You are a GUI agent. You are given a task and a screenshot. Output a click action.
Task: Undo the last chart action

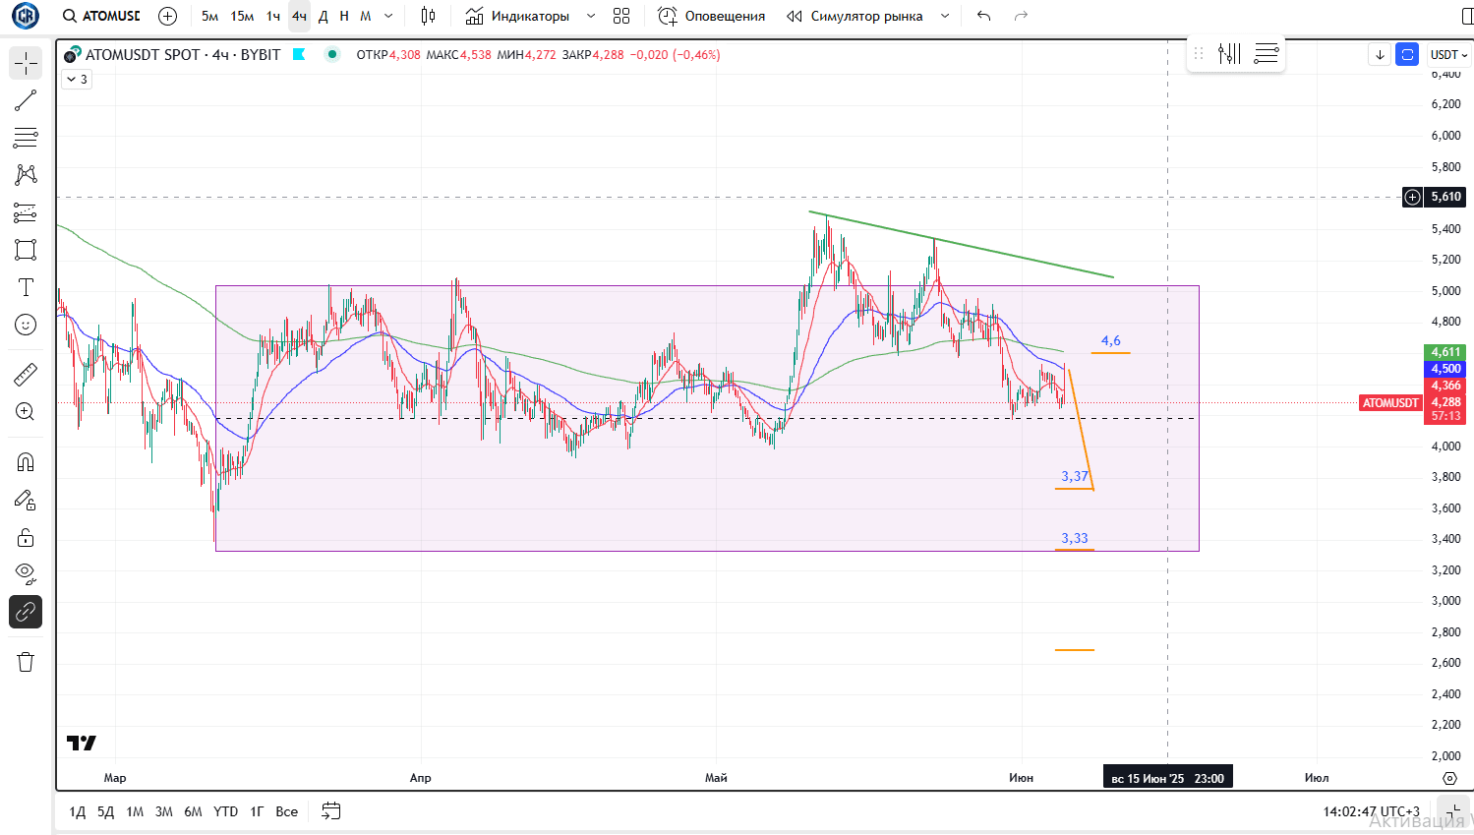(x=984, y=16)
